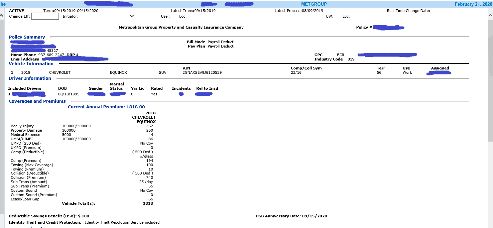Viewport: 493px width, 228px height.
Task: Click the GPC value BCR
Action: tap(340, 55)
